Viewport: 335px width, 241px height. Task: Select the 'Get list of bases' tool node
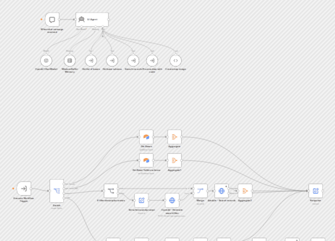coord(91,60)
